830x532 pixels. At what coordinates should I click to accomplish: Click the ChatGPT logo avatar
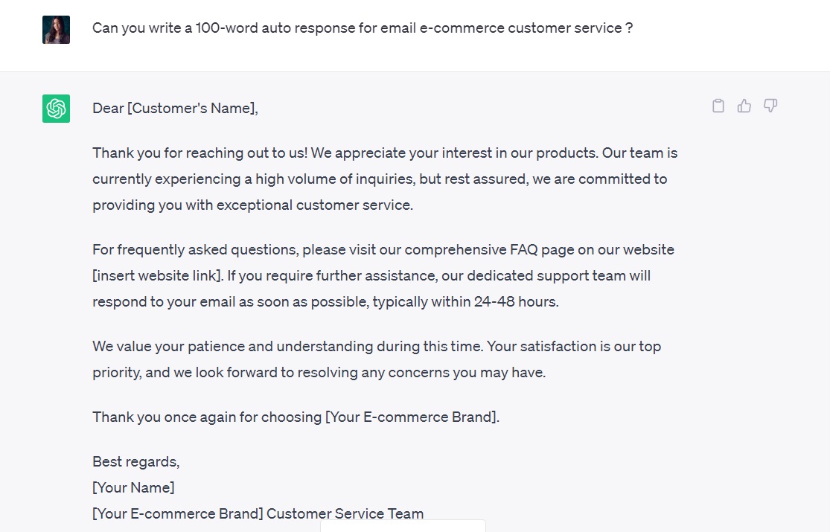pos(56,109)
